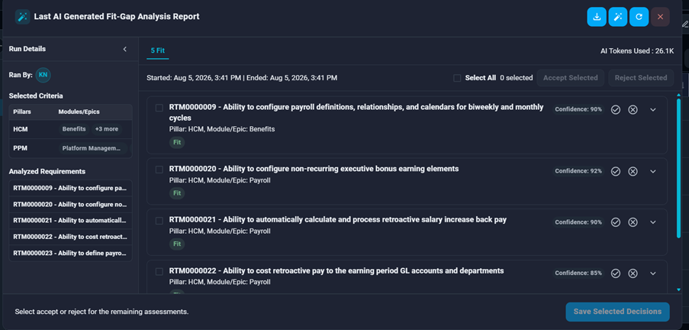Switch to the 5 Fit tab

(158, 50)
